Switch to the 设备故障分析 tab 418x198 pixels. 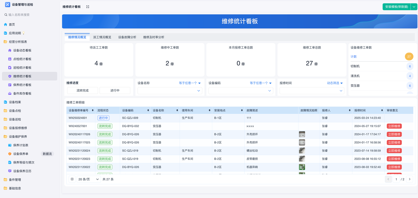click(x=127, y=37)
